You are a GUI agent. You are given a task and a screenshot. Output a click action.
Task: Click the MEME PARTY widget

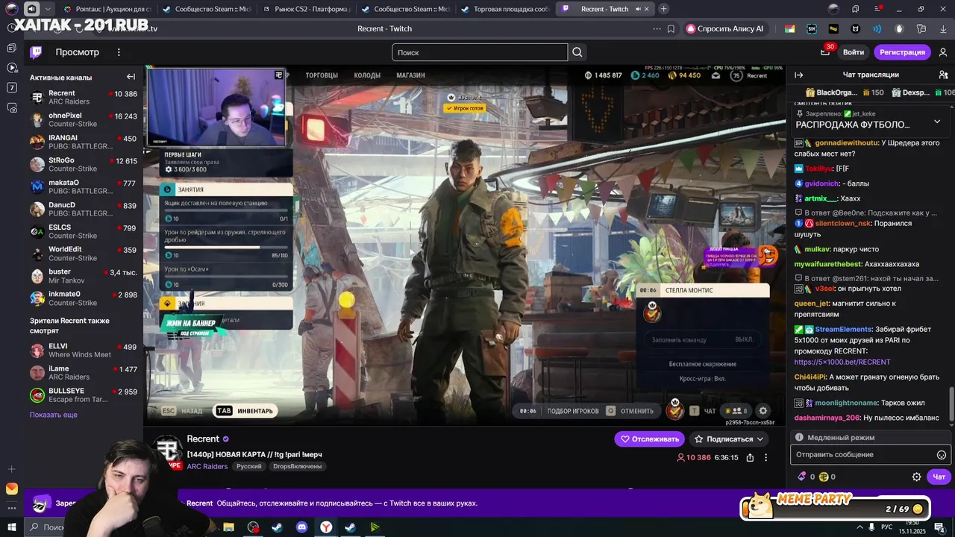(x=835, y=507)
